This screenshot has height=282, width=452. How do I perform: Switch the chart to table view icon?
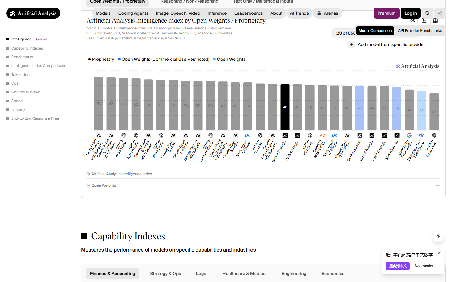(x=435, y=21)
